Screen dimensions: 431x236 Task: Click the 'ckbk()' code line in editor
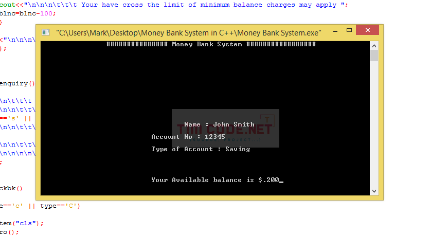(x=11, y=189)
